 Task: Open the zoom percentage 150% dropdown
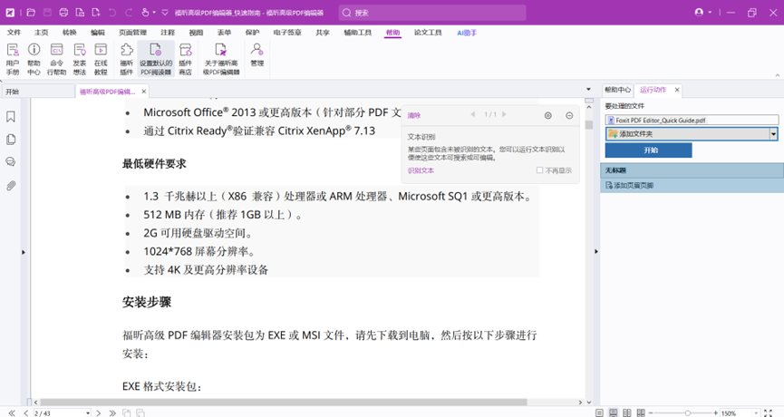pyautogui.click(x=756, y=413)
